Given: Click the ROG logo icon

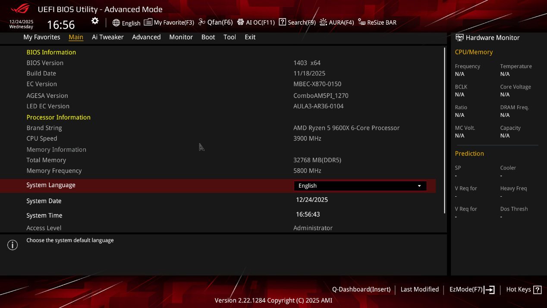Looking at the screenshot, I should [20, 9].
